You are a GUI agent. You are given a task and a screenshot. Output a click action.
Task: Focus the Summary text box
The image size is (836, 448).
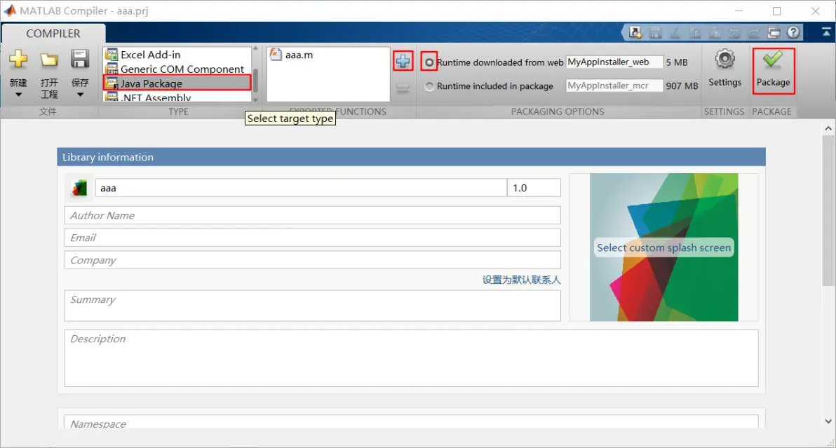pos(312,306)
